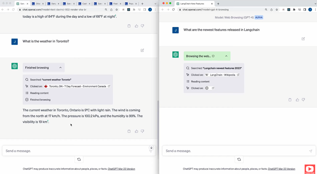This screenshot has height=174, width=317.
Task: Thumbs down the Langchain response in right window
Action: point(303,100)
